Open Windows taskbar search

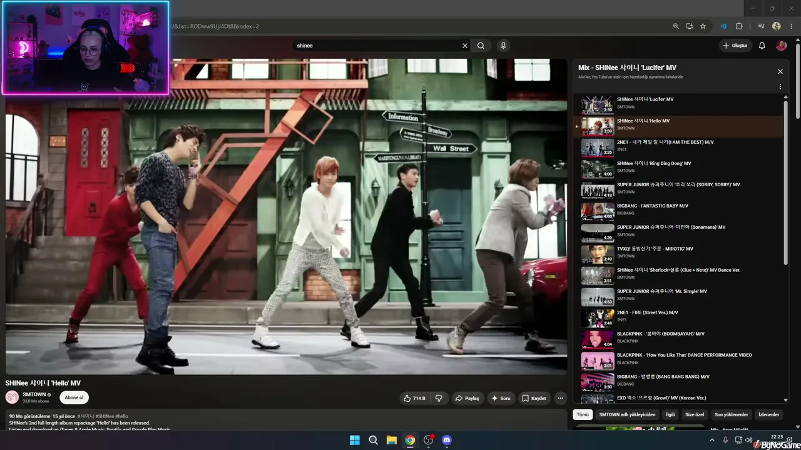tap(373, 440)
